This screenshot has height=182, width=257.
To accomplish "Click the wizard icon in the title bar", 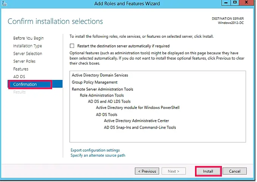I will point(4,3).
